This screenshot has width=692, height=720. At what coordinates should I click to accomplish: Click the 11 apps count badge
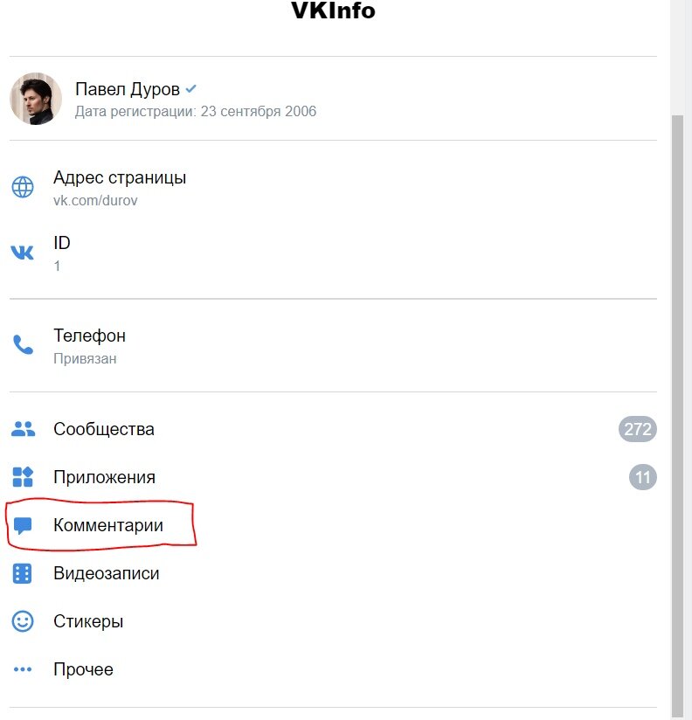click(x=643, y=477)
